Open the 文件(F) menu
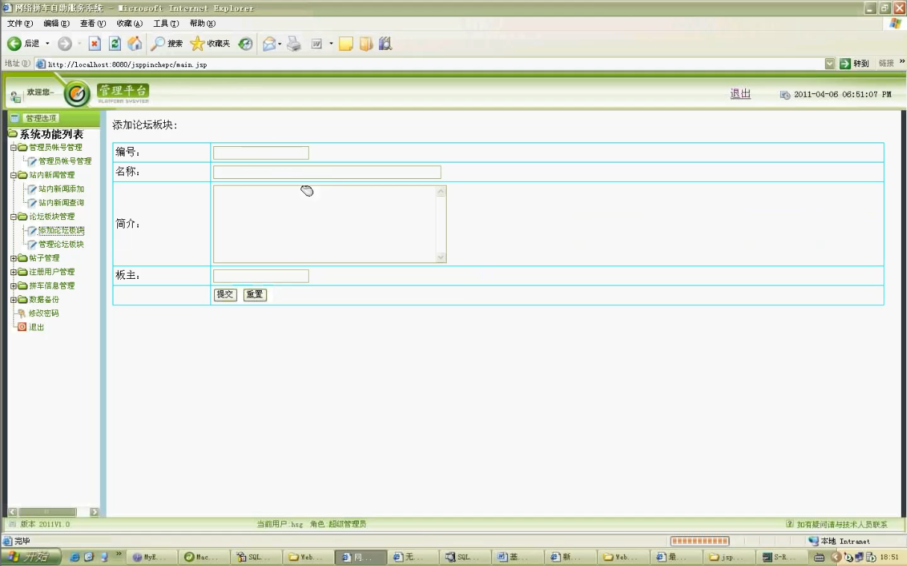This screenshot has height=566, width=907. tap(20, 24)
